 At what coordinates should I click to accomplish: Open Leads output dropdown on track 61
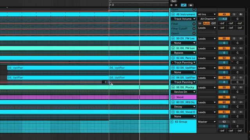(x=207, y=112)
